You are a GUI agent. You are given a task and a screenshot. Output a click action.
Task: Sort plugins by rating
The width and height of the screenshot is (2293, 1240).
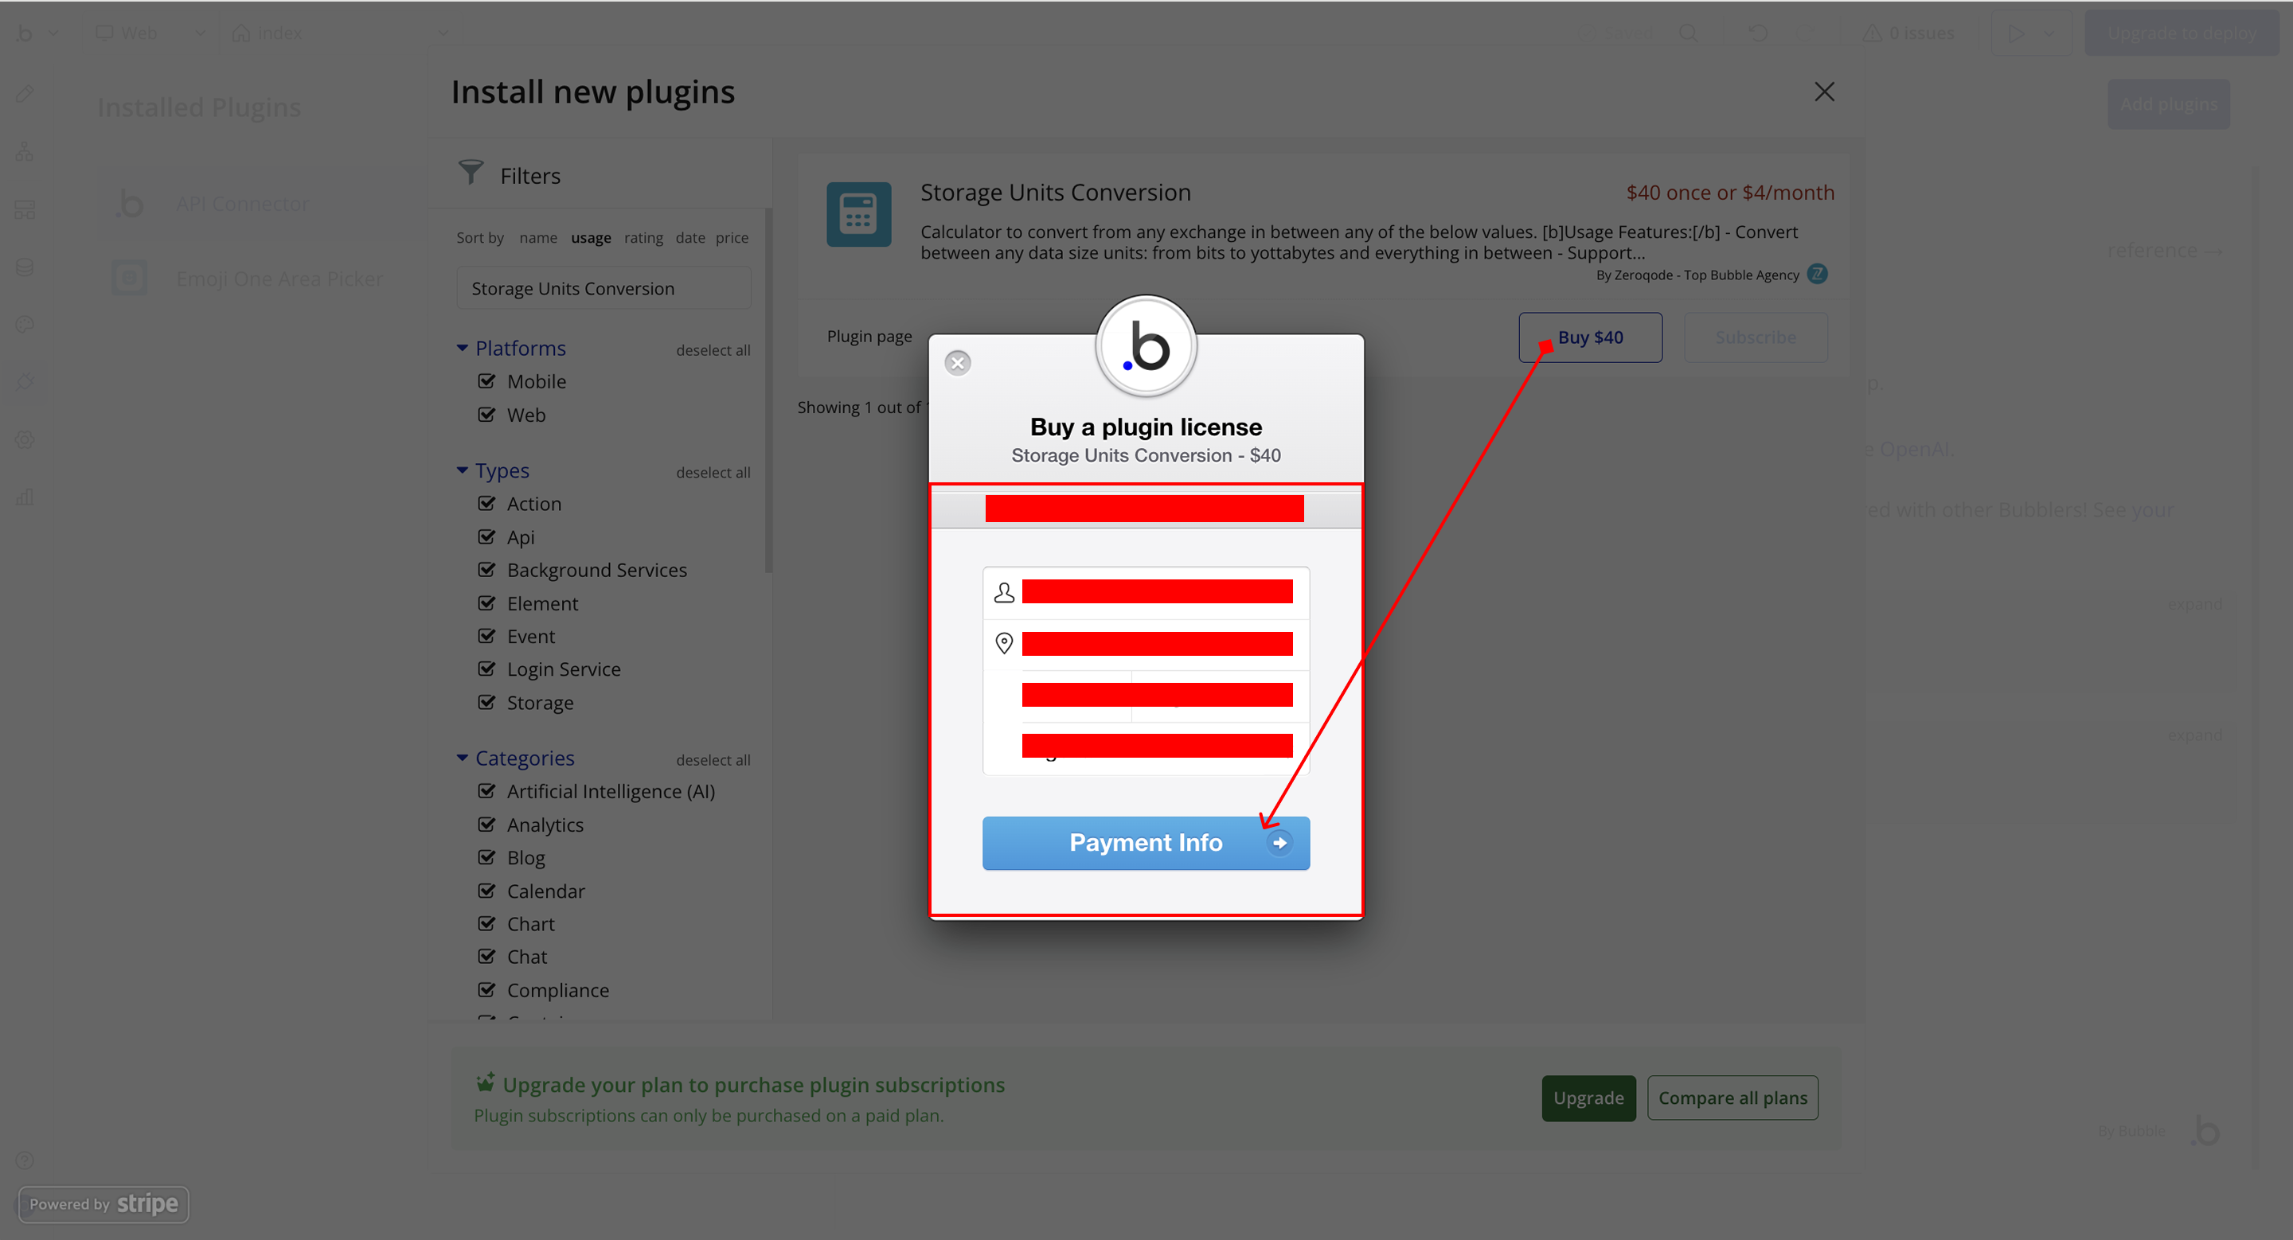tap(643, 237)
